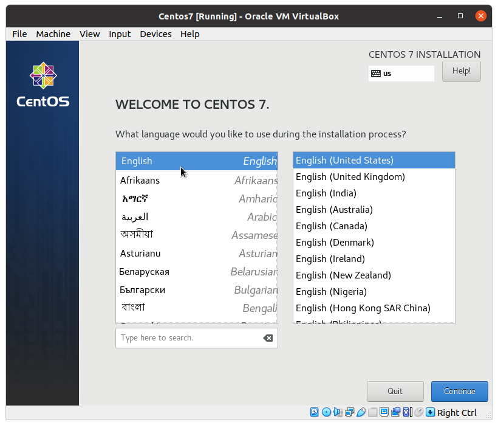Click the display status indicator
Image resolution: width=498 pixels, height=425 pixels.
click(384, 412)
